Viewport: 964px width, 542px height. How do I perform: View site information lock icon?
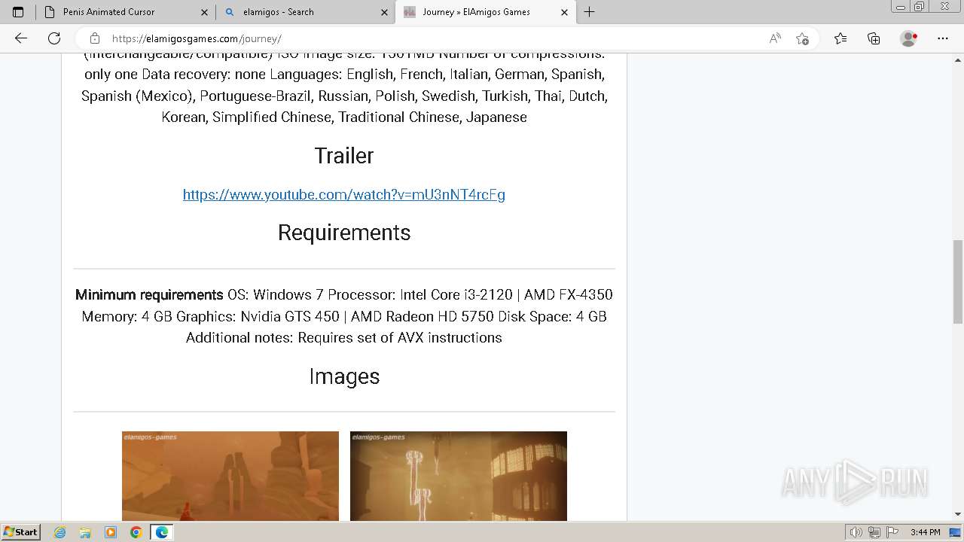click(x=94, y=38)
